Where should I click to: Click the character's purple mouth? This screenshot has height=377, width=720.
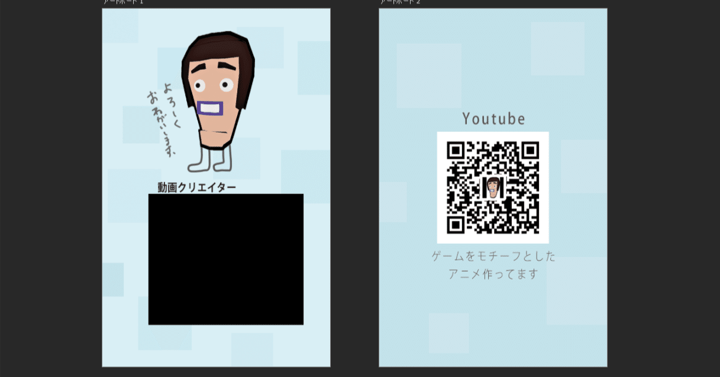click(211, 109)
